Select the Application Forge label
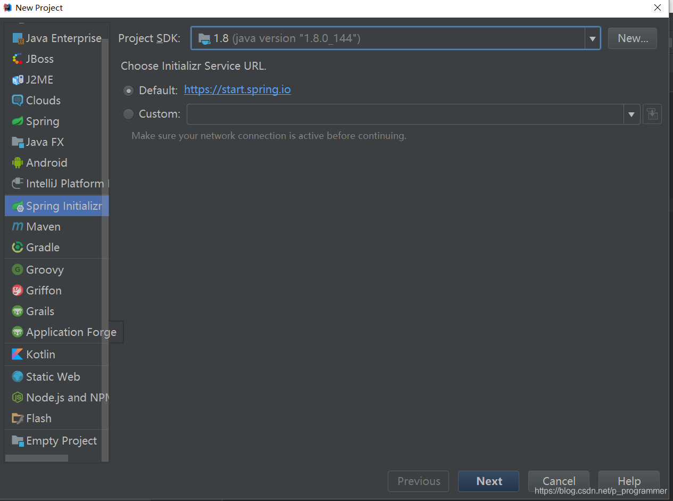The width and height of the screenshot is (673, 501). pos(71,332)
